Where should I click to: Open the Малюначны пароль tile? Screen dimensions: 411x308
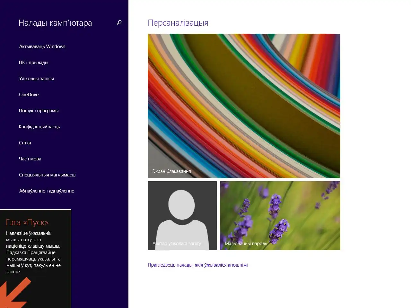(280, 216)
